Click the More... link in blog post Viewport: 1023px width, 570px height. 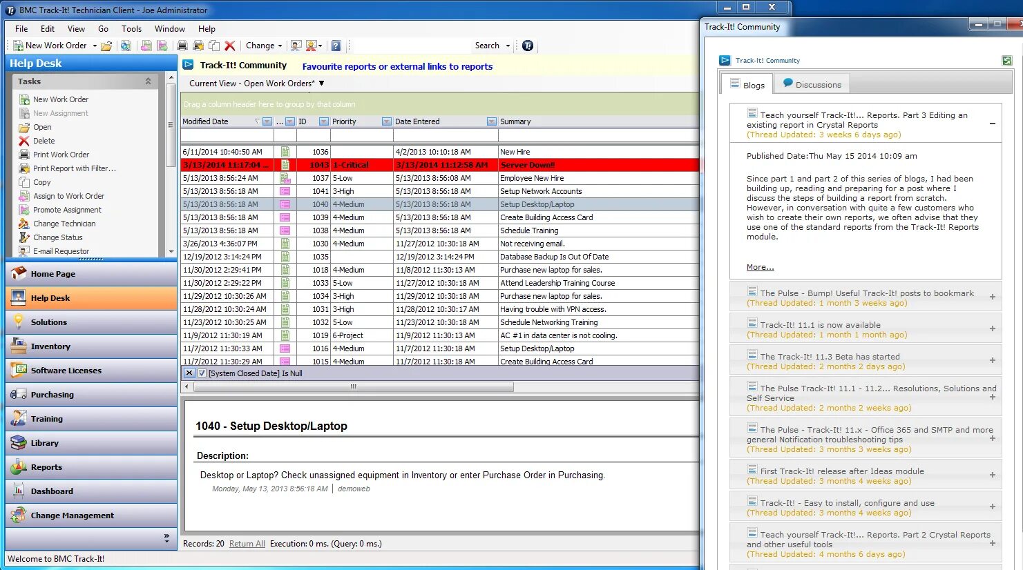click(x=760, y=267)
